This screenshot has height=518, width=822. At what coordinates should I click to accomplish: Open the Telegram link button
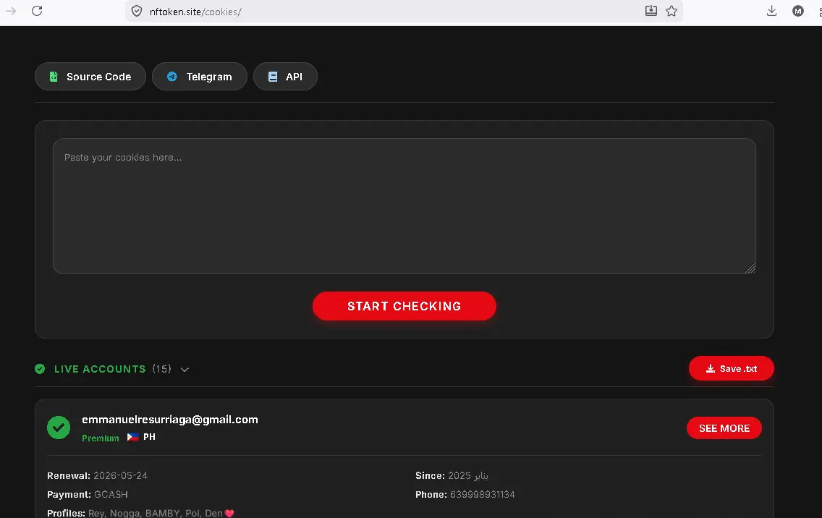click(x=199, y=77)
